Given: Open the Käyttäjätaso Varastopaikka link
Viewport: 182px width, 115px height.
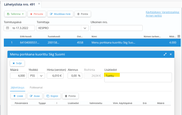Looking at the screenshot, I should point(162,14).
